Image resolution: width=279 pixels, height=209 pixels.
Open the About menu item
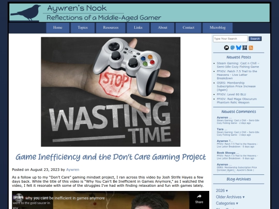pos(162,28)
